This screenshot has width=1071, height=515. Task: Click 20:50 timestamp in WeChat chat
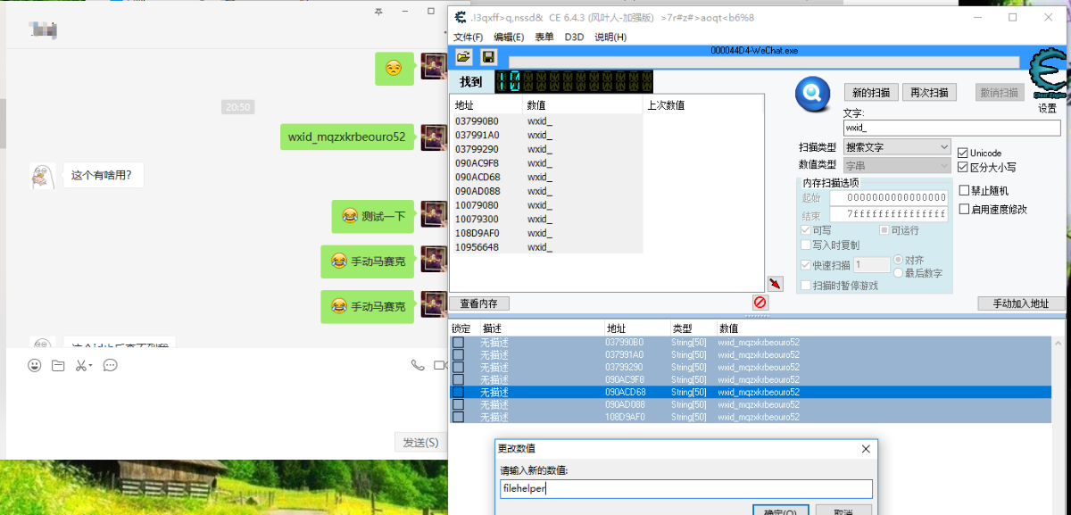[x=238, y=107]
